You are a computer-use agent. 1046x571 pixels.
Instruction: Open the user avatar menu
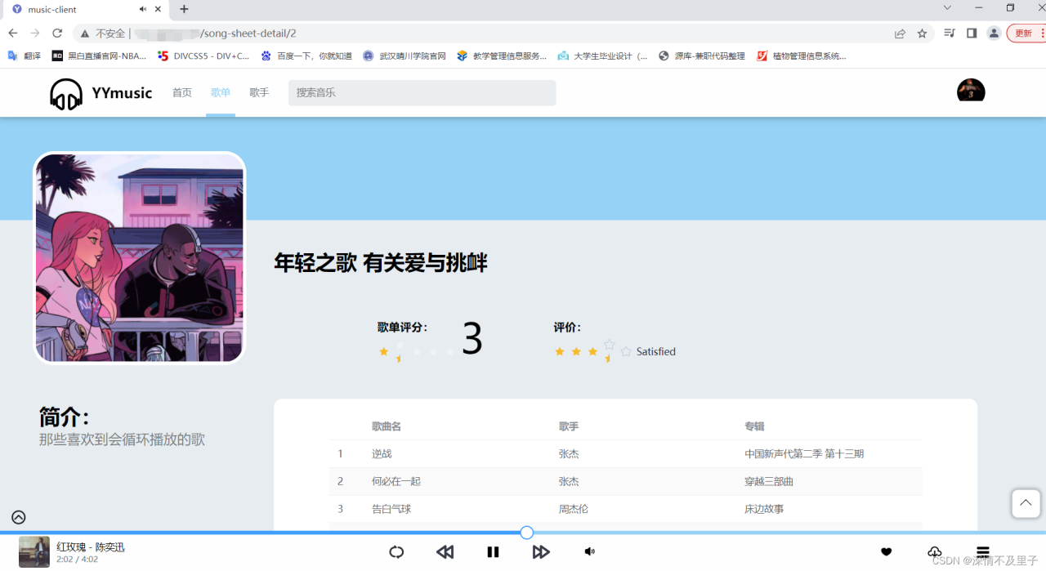pos(971,91)
